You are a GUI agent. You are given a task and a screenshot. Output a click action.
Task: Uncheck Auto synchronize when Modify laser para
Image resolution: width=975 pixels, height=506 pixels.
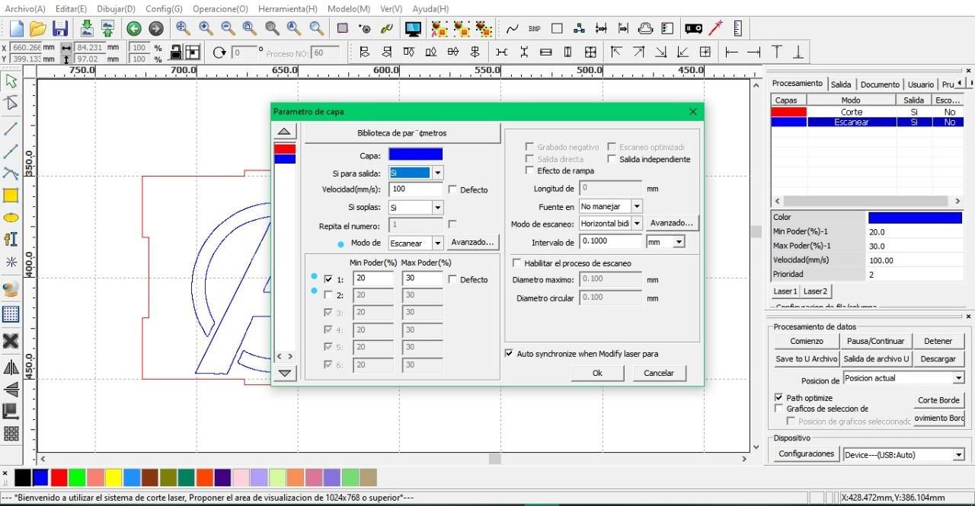pyautogui.click(x=509, y=354)
